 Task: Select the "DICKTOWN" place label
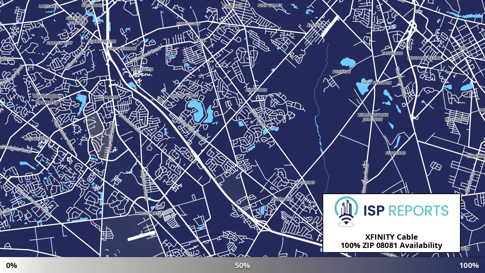(256, 90)
